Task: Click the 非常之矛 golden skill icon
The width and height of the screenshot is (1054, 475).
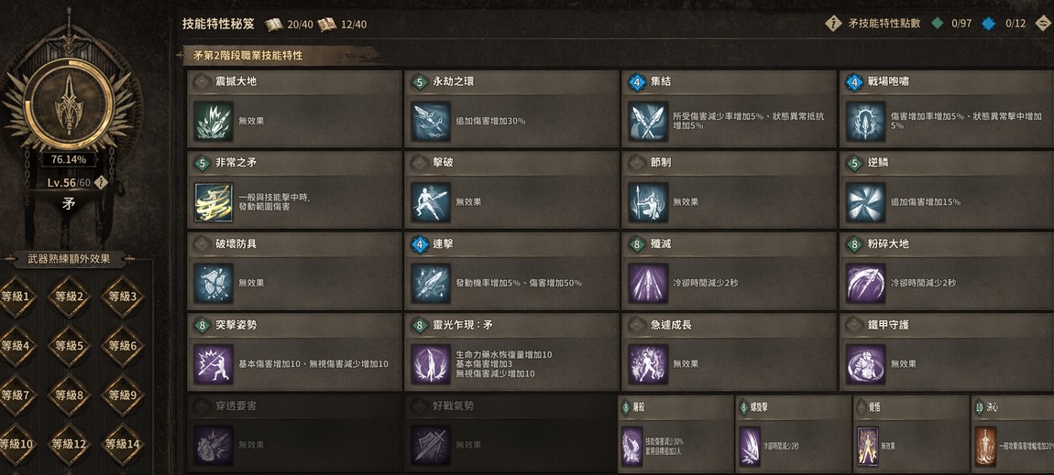Action: (x=214, y=202)
